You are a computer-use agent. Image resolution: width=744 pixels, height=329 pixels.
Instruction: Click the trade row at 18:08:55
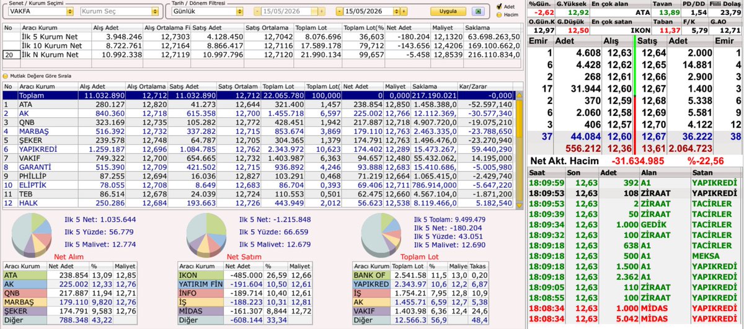(634, 297)
